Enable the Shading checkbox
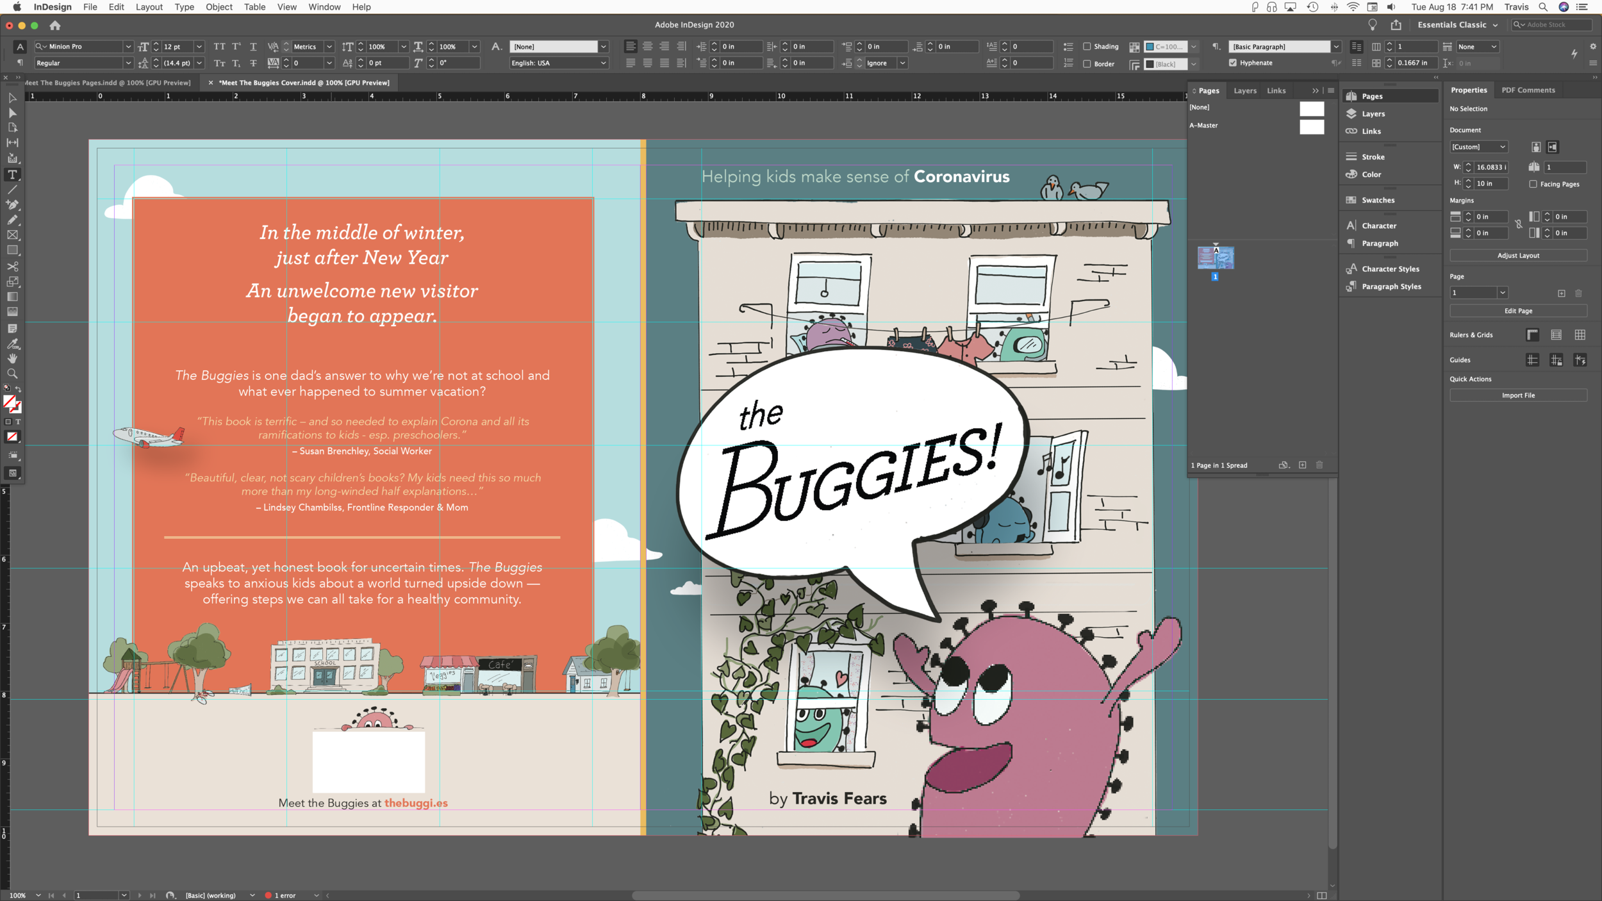This screenshot has width=1602, height=901. [1087, 46]
